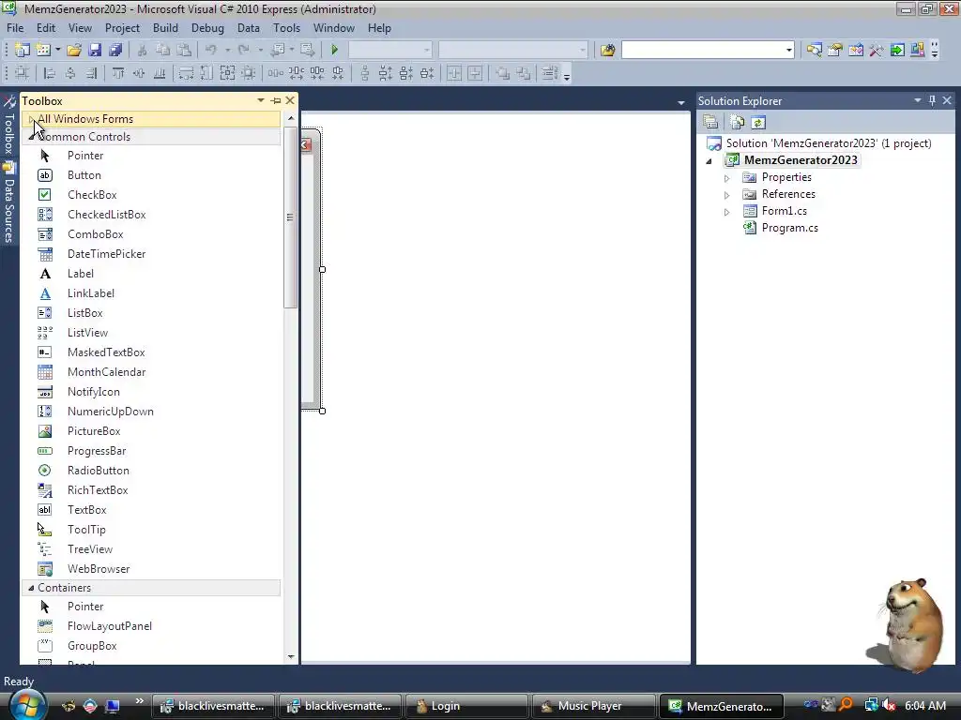Open the Toolbox via hammer-wrench toolbar icon

pyautogui.click(x=877, y=50)
